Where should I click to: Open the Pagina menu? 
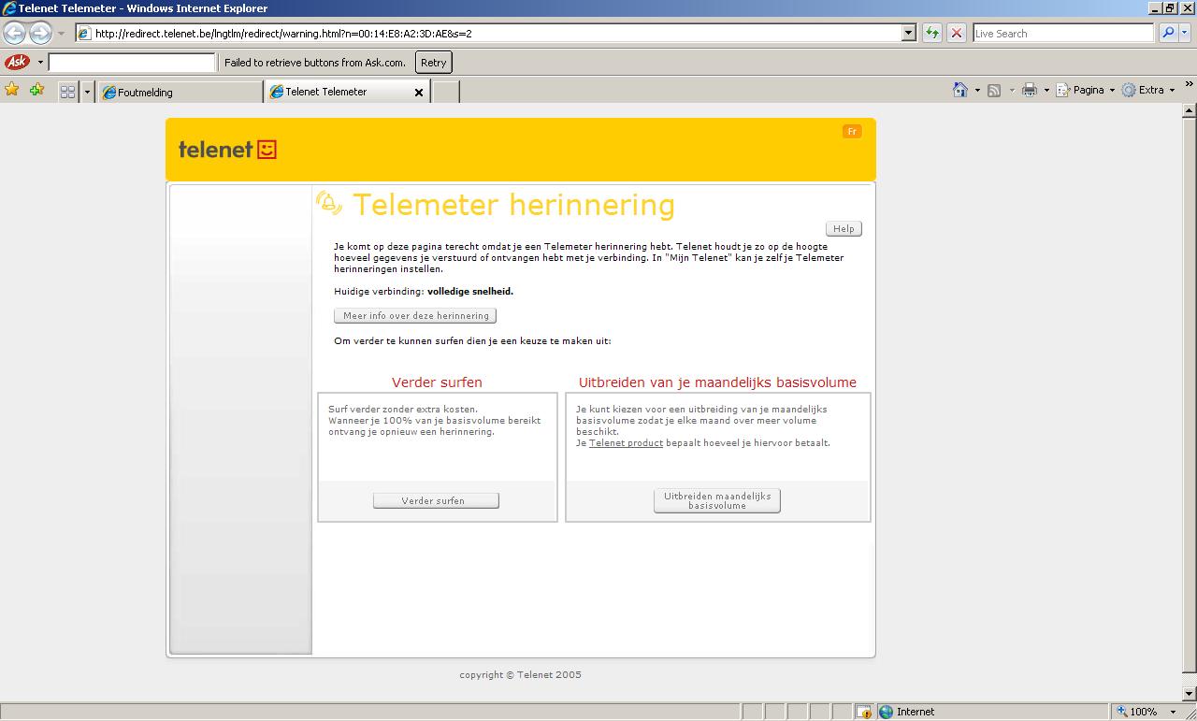pyautogui.click(x=1085, y=90)
